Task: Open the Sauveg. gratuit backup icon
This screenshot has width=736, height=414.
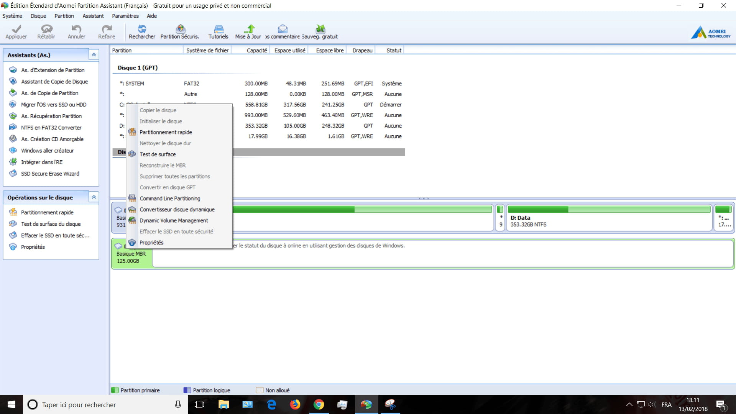Action: pyautogui.click(x=320, y=31)
